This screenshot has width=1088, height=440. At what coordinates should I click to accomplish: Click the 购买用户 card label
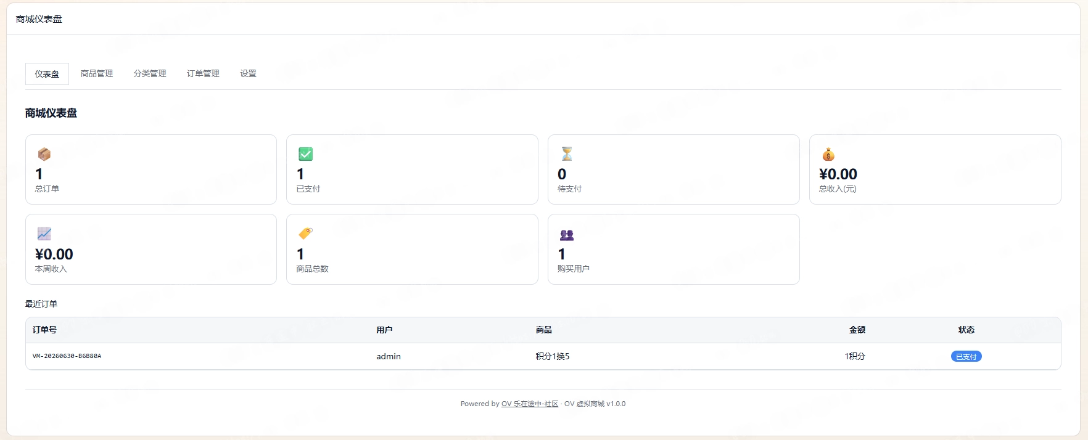(x=574, y=269)
